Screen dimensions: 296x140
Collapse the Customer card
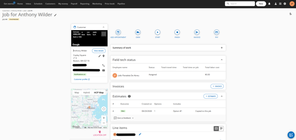coord(104,27)
